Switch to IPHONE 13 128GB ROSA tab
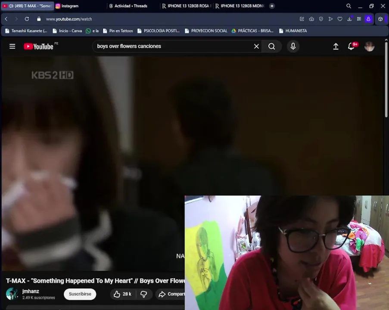This screenshot has width=389, height=310. (187, 6)
